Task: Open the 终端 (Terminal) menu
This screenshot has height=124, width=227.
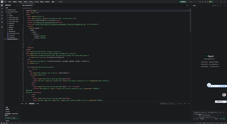Action: point(42,2)
